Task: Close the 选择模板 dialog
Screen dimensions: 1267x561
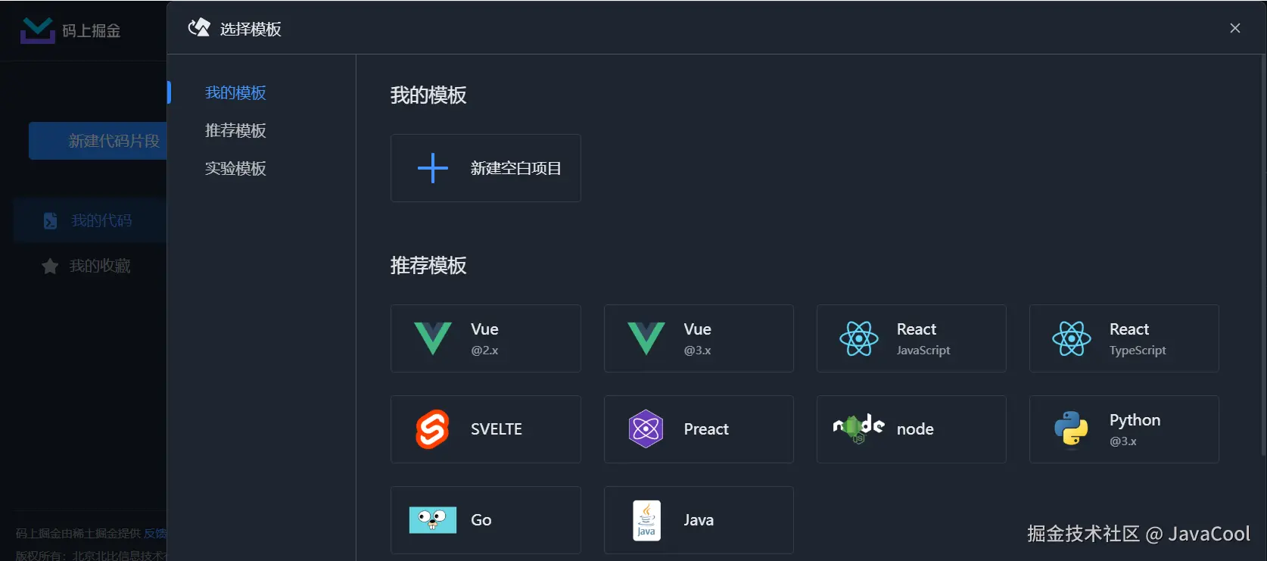Action: click(x=1234, y=28)
